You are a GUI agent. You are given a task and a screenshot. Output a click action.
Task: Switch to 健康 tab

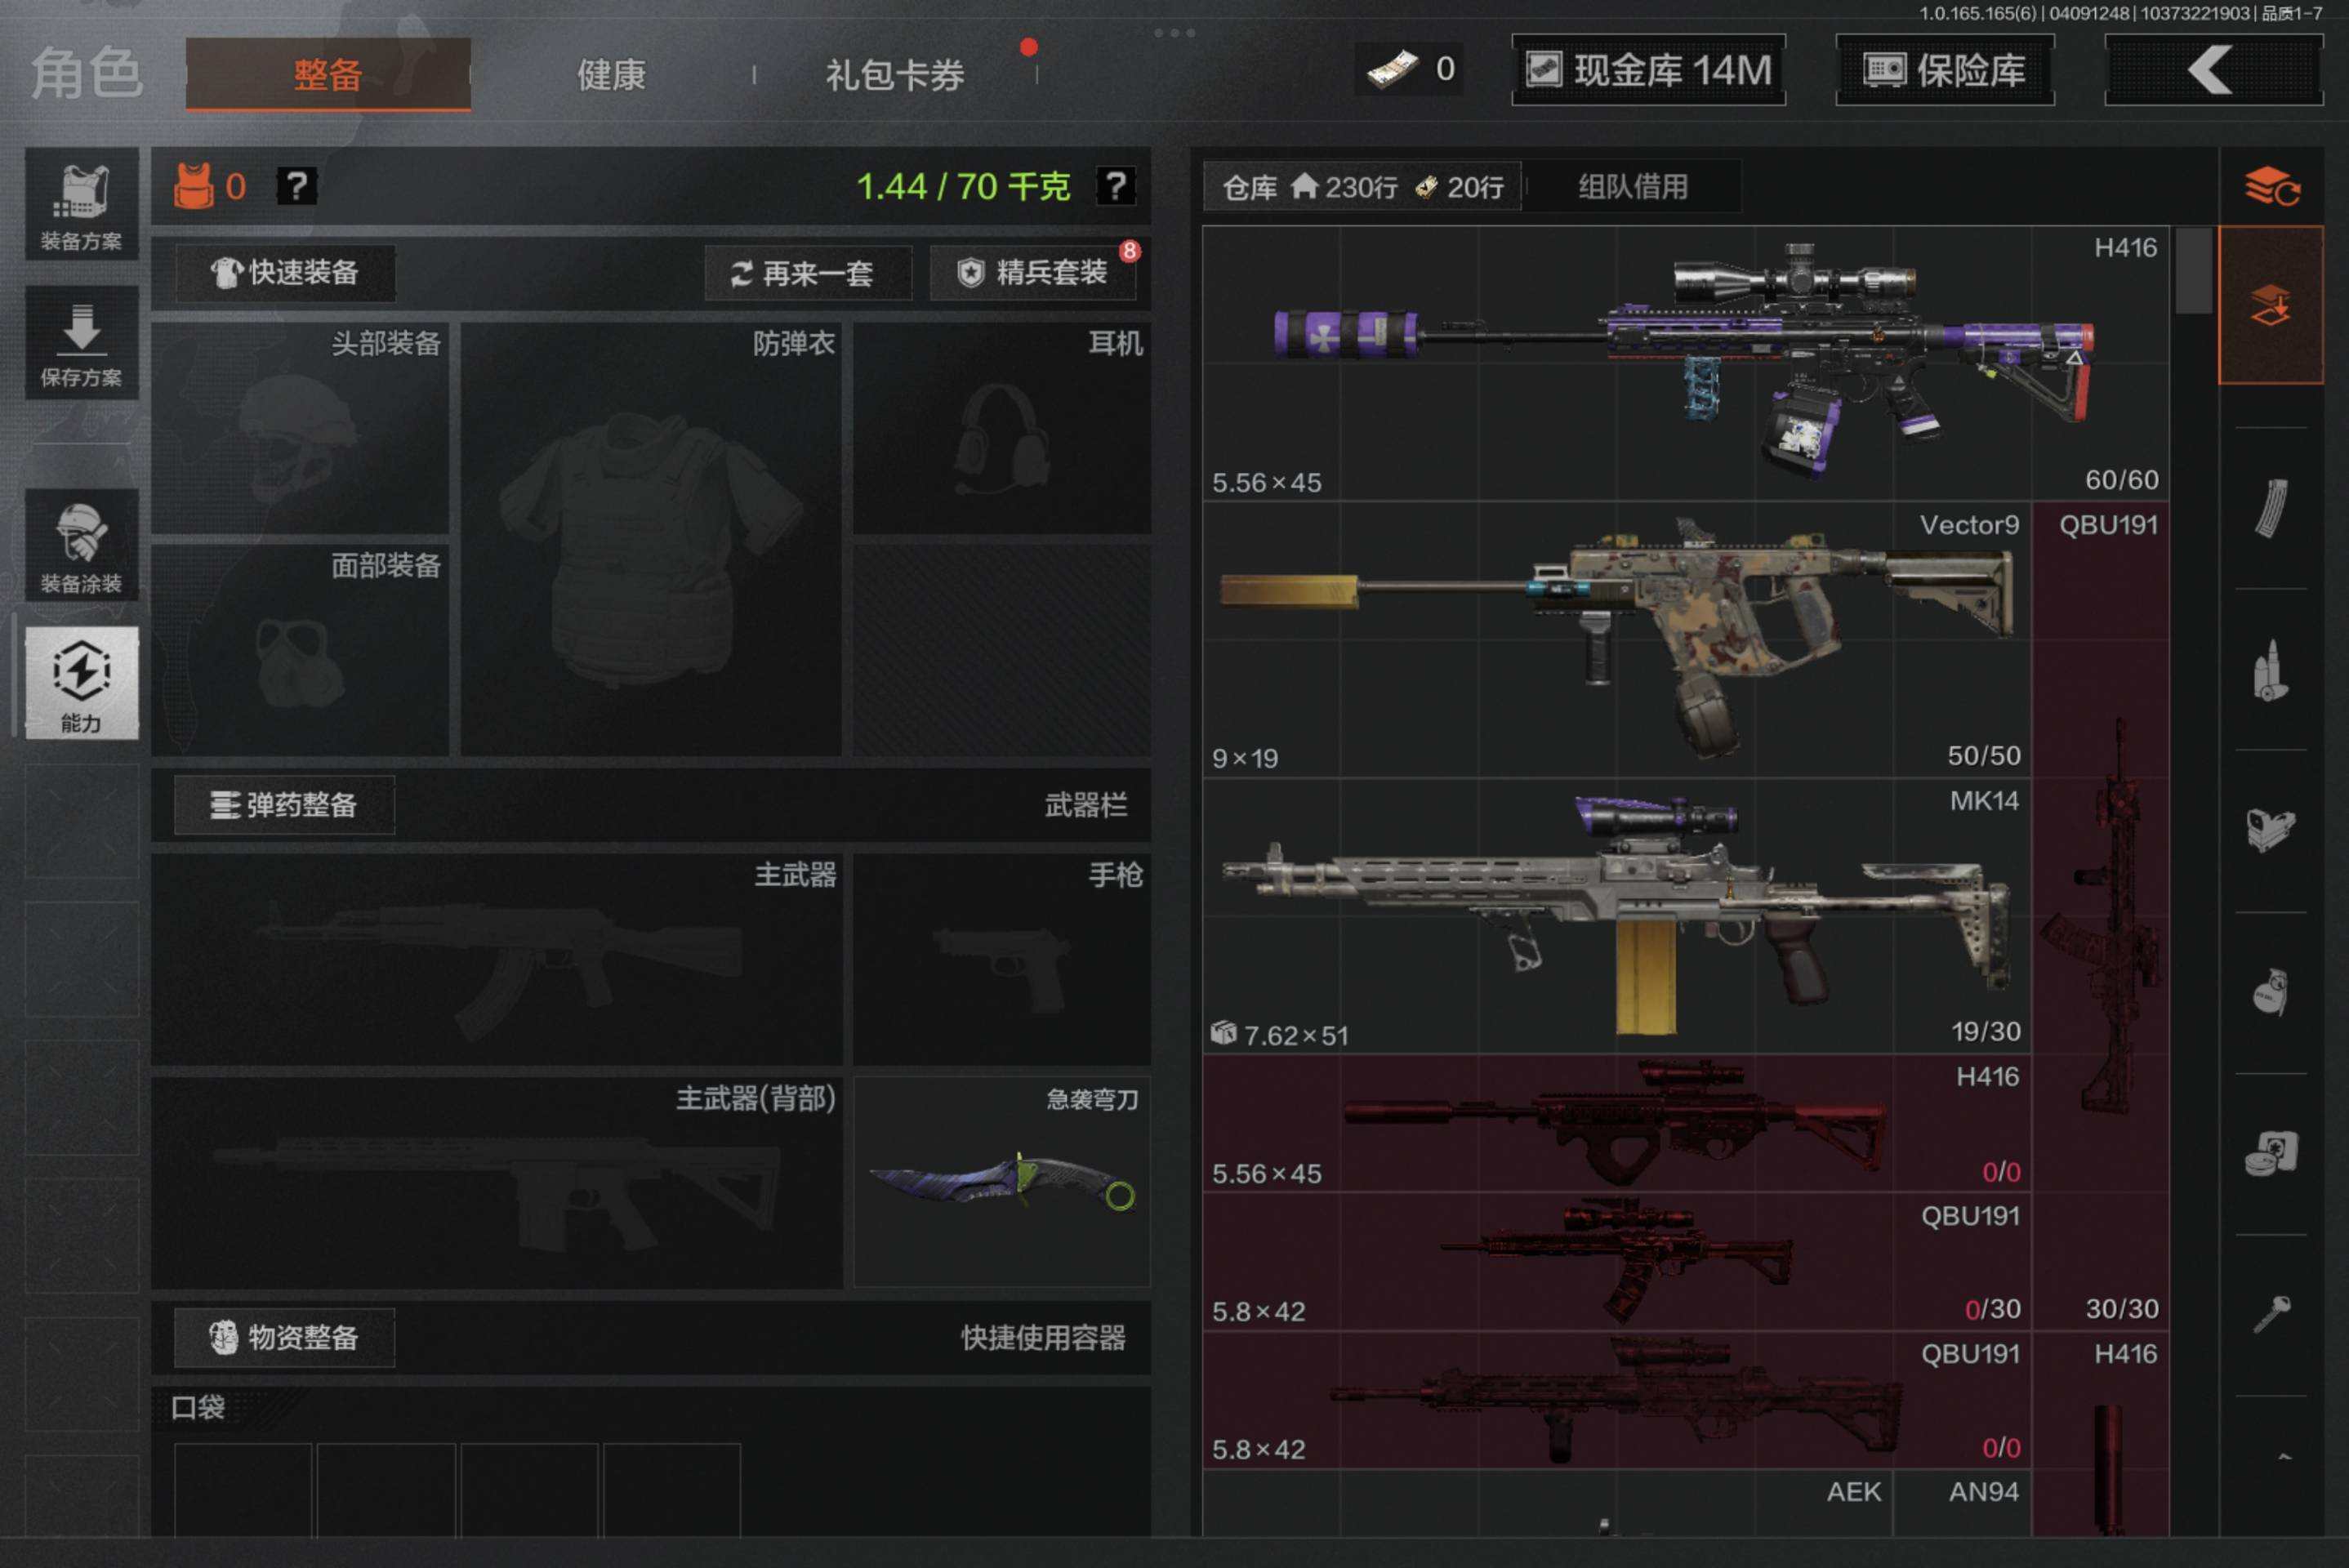point(611,75)
